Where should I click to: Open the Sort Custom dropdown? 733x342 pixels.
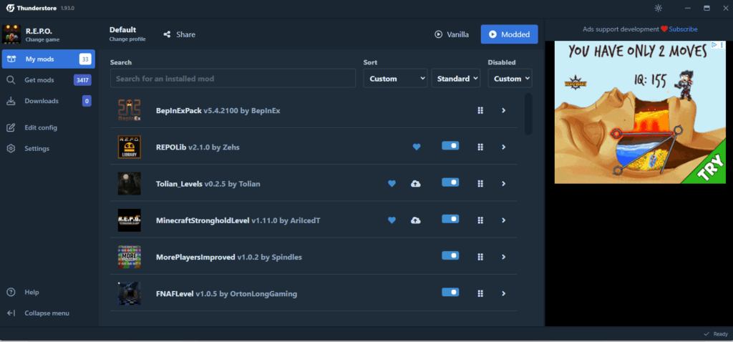point(395,79)
